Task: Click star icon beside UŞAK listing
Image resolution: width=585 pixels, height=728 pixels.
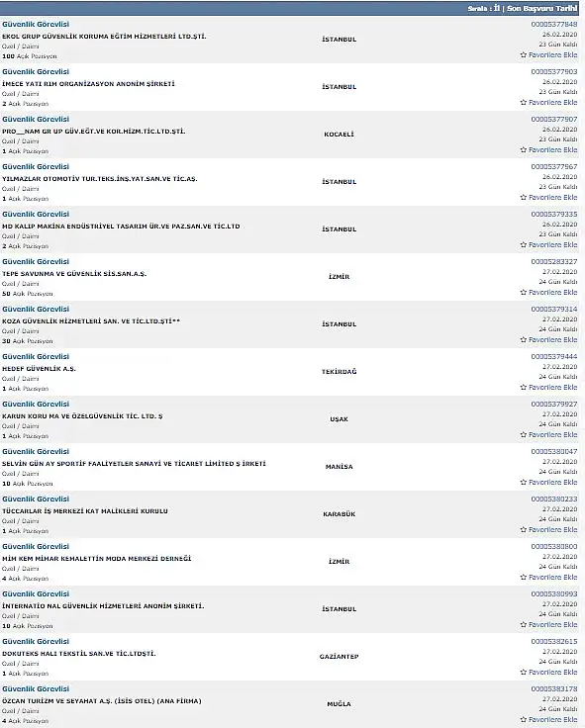Action: (524, 434)
